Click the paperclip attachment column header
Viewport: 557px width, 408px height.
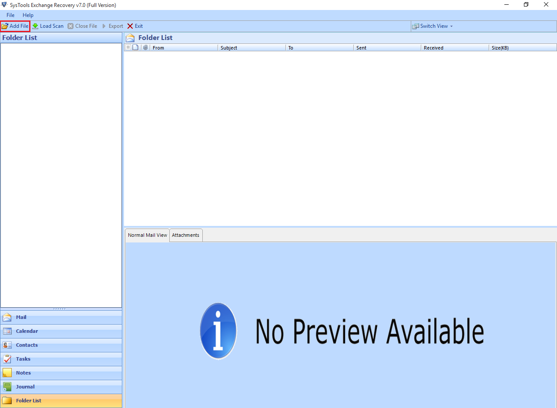pyautogui.click(x=145, y=47)
